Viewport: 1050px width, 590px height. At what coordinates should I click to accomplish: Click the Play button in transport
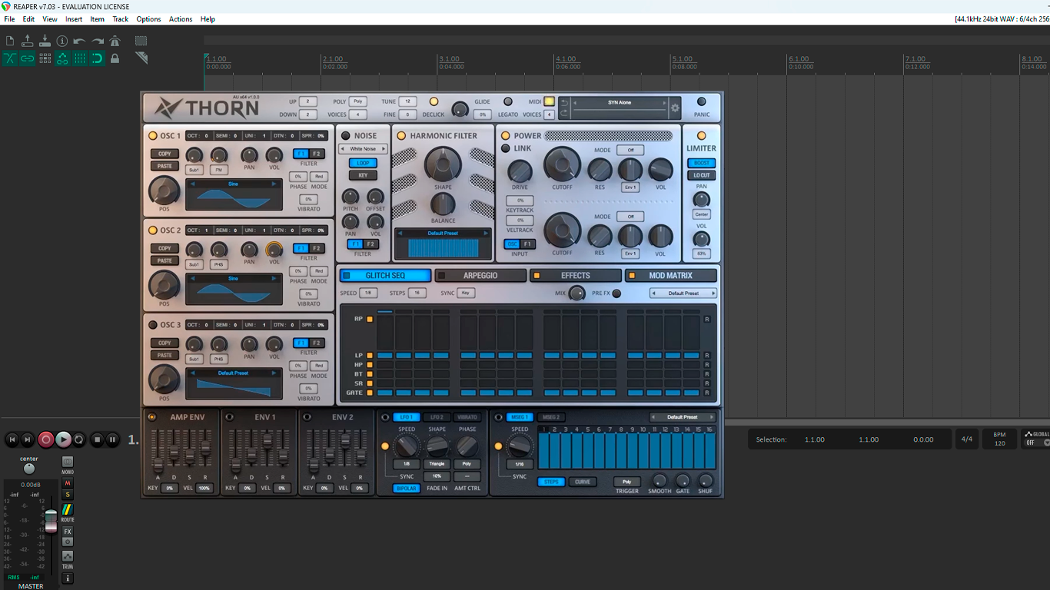64,439
